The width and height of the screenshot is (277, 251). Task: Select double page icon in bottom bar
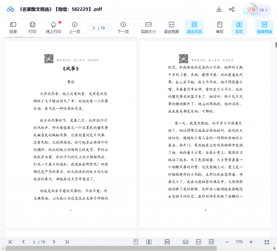[149, 242]
